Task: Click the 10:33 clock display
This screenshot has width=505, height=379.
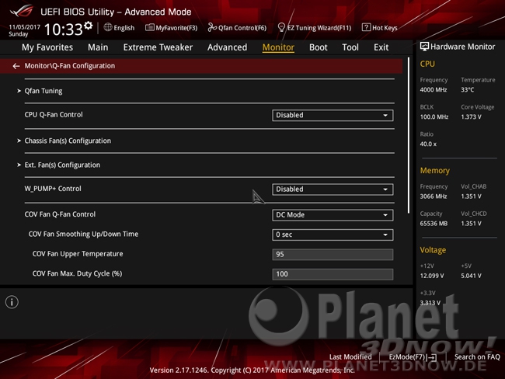Action: (x=64, y=30)
